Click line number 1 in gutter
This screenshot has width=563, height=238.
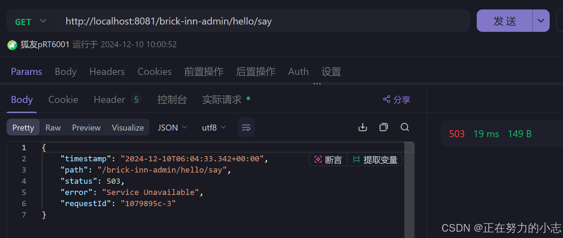[x=24, y=147]
